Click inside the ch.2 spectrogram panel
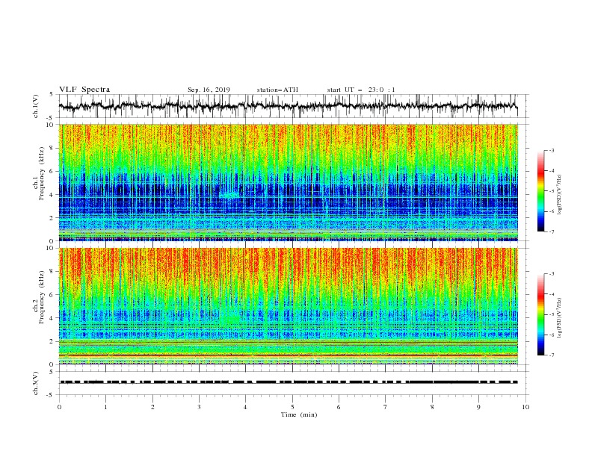592x457 pixels. click(x=288, y=306)
